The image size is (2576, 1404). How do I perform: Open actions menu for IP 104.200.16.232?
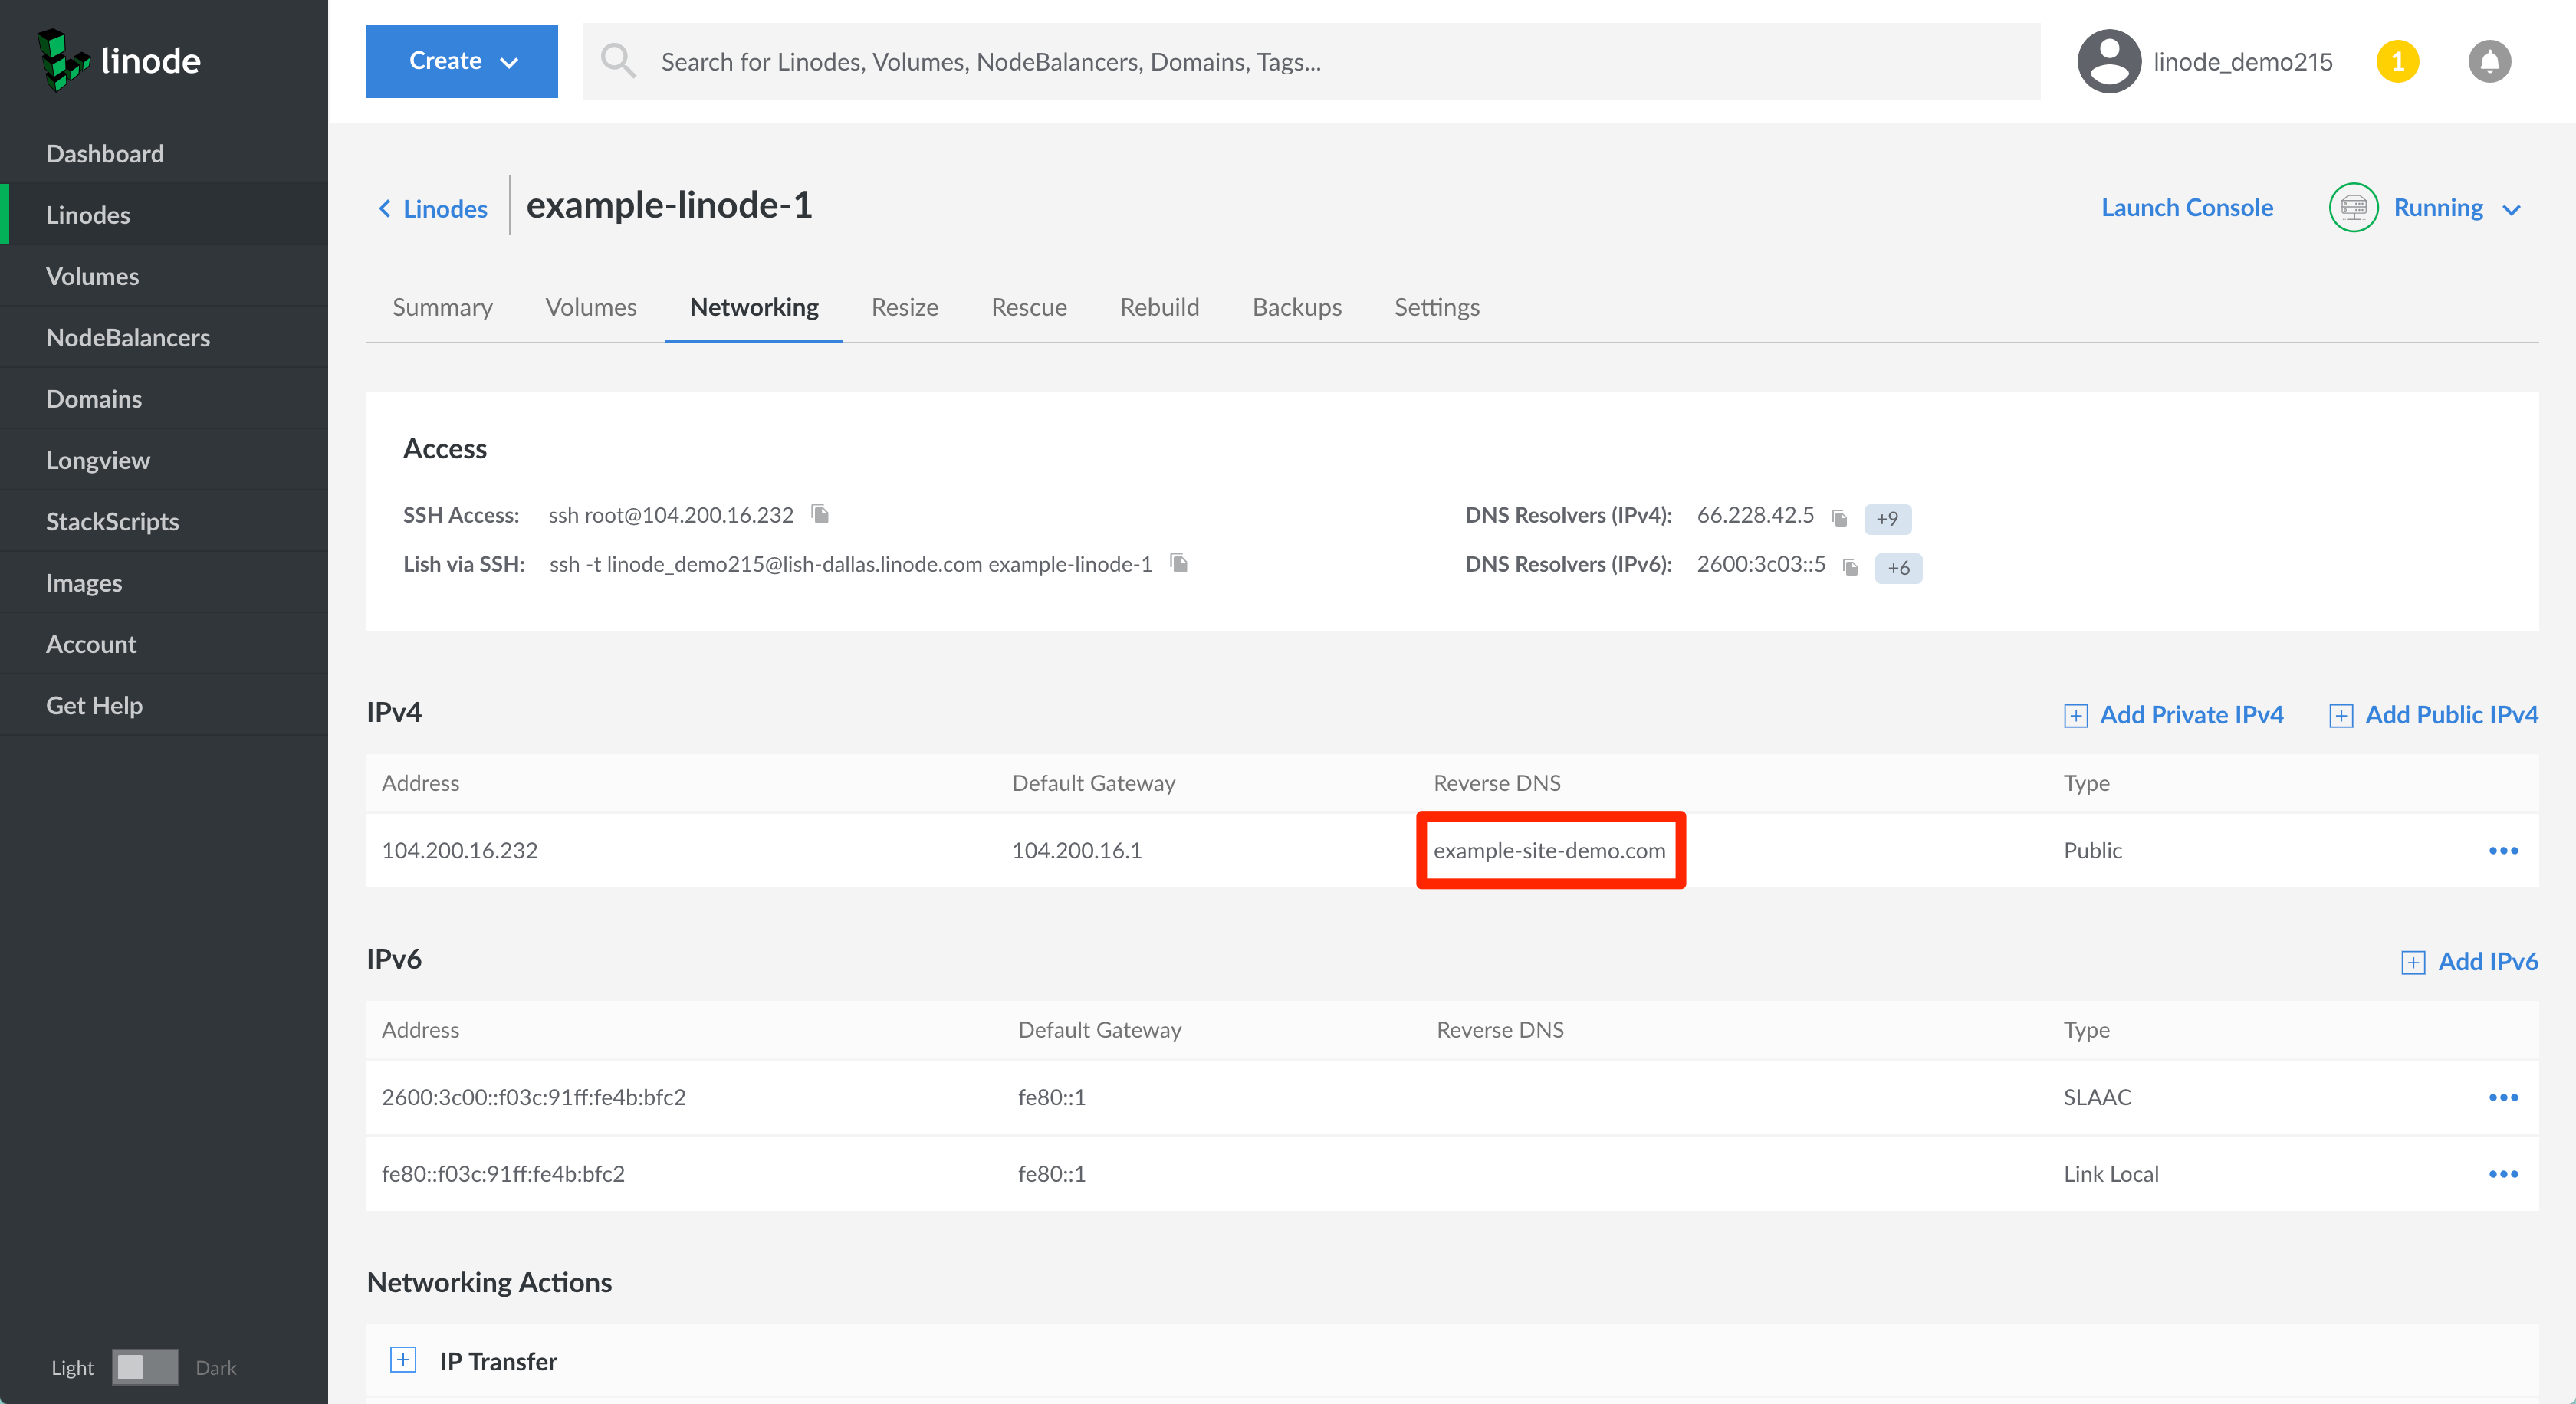point(2504,851)
